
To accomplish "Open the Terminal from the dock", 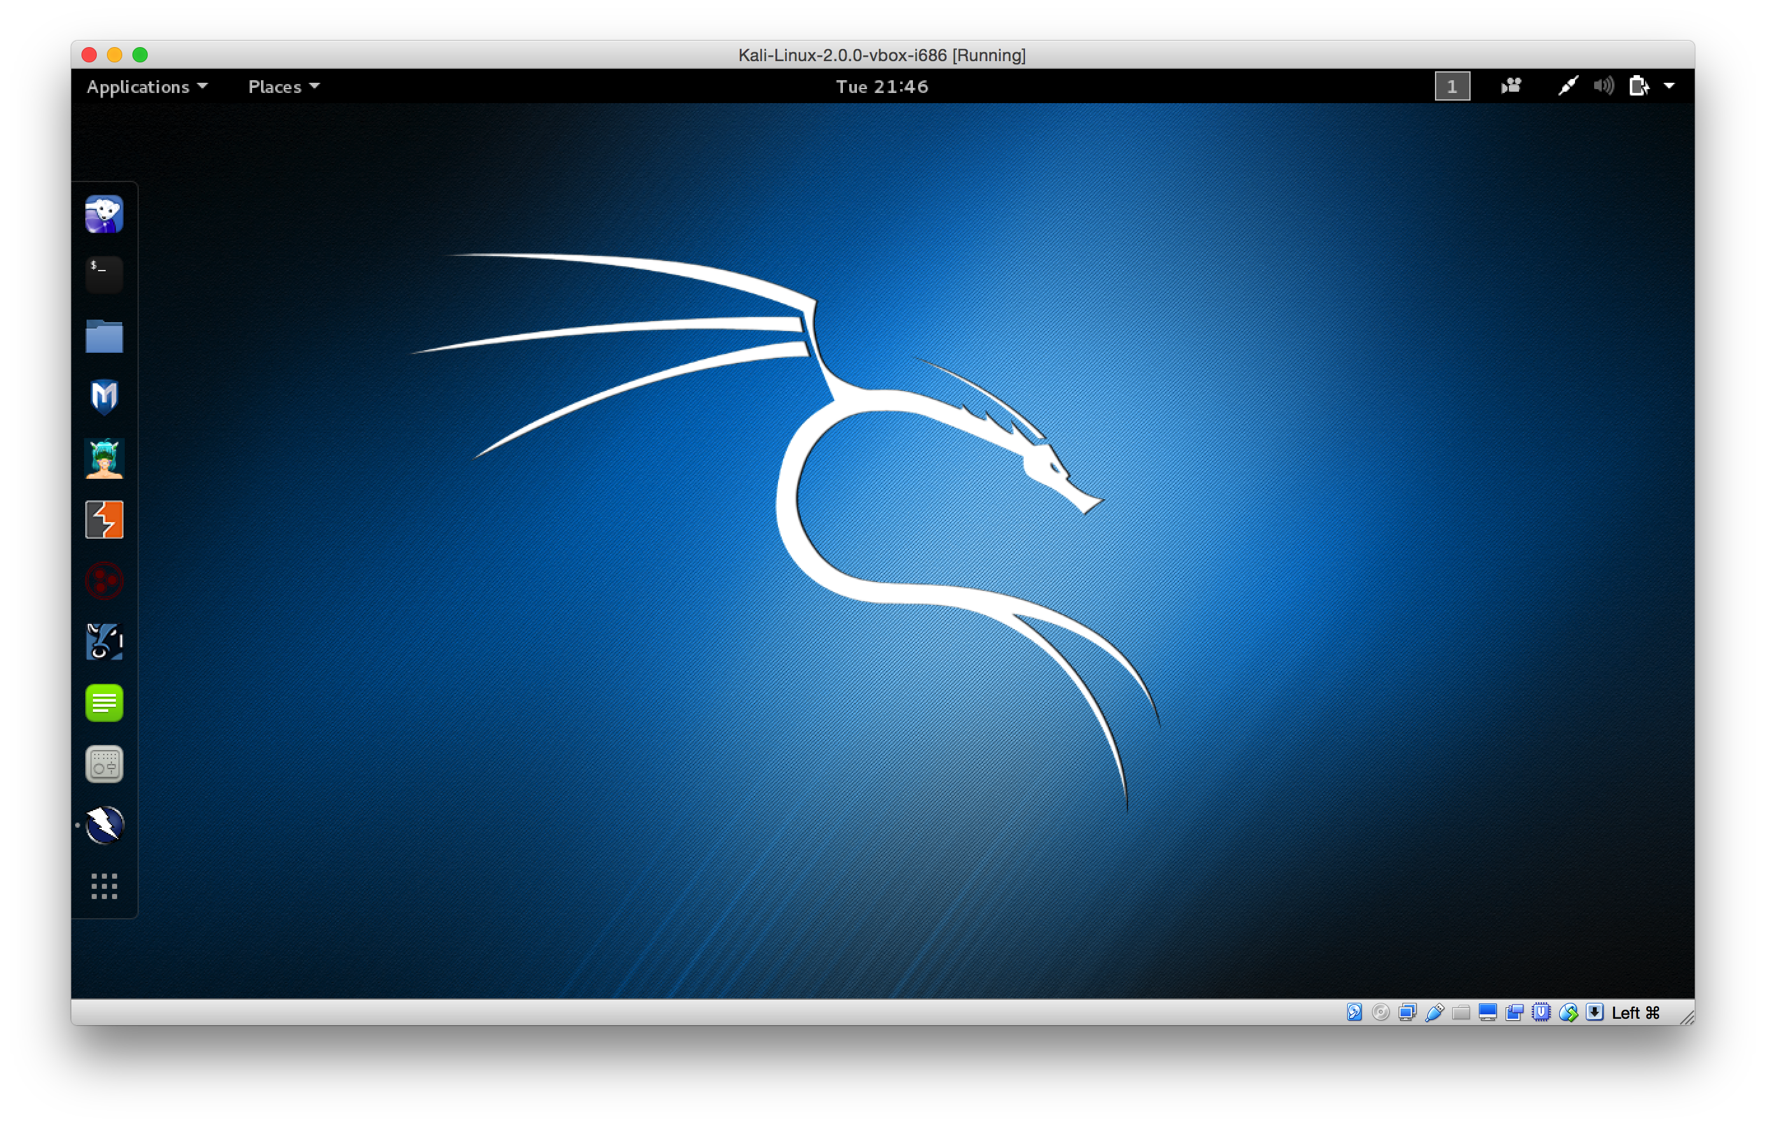I will pos(104,274).
